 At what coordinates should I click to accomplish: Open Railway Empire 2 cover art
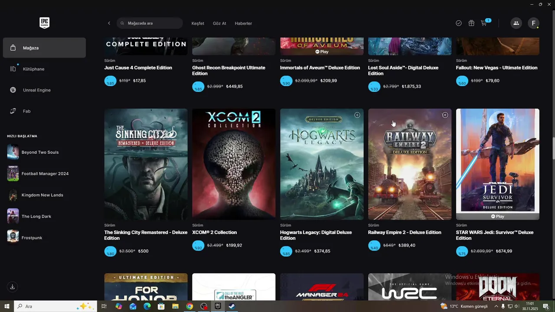(410, 164)
